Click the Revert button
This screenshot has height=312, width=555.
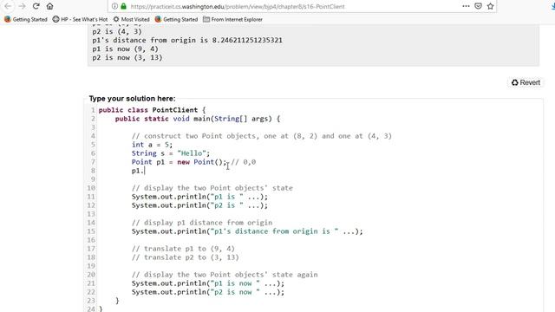click(526, 82)
